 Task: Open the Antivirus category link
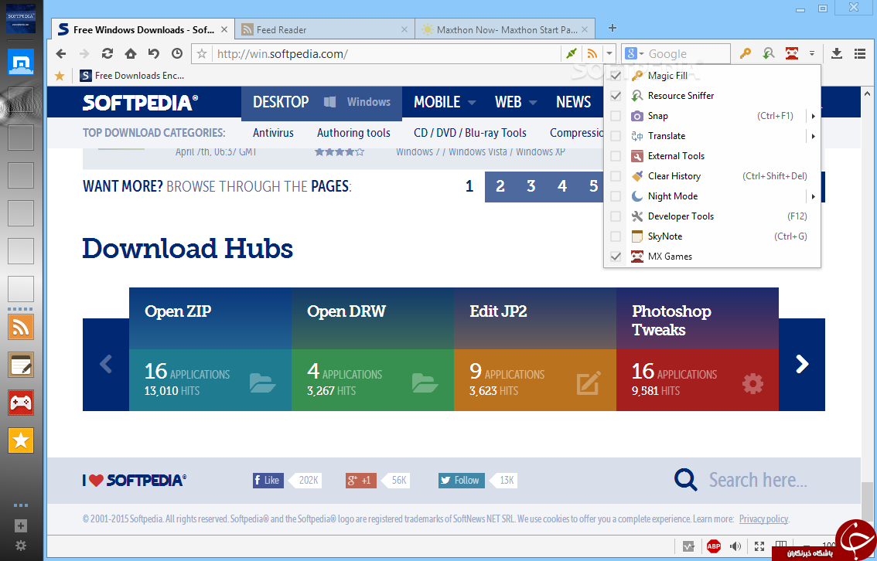click(x=273, y=132)
